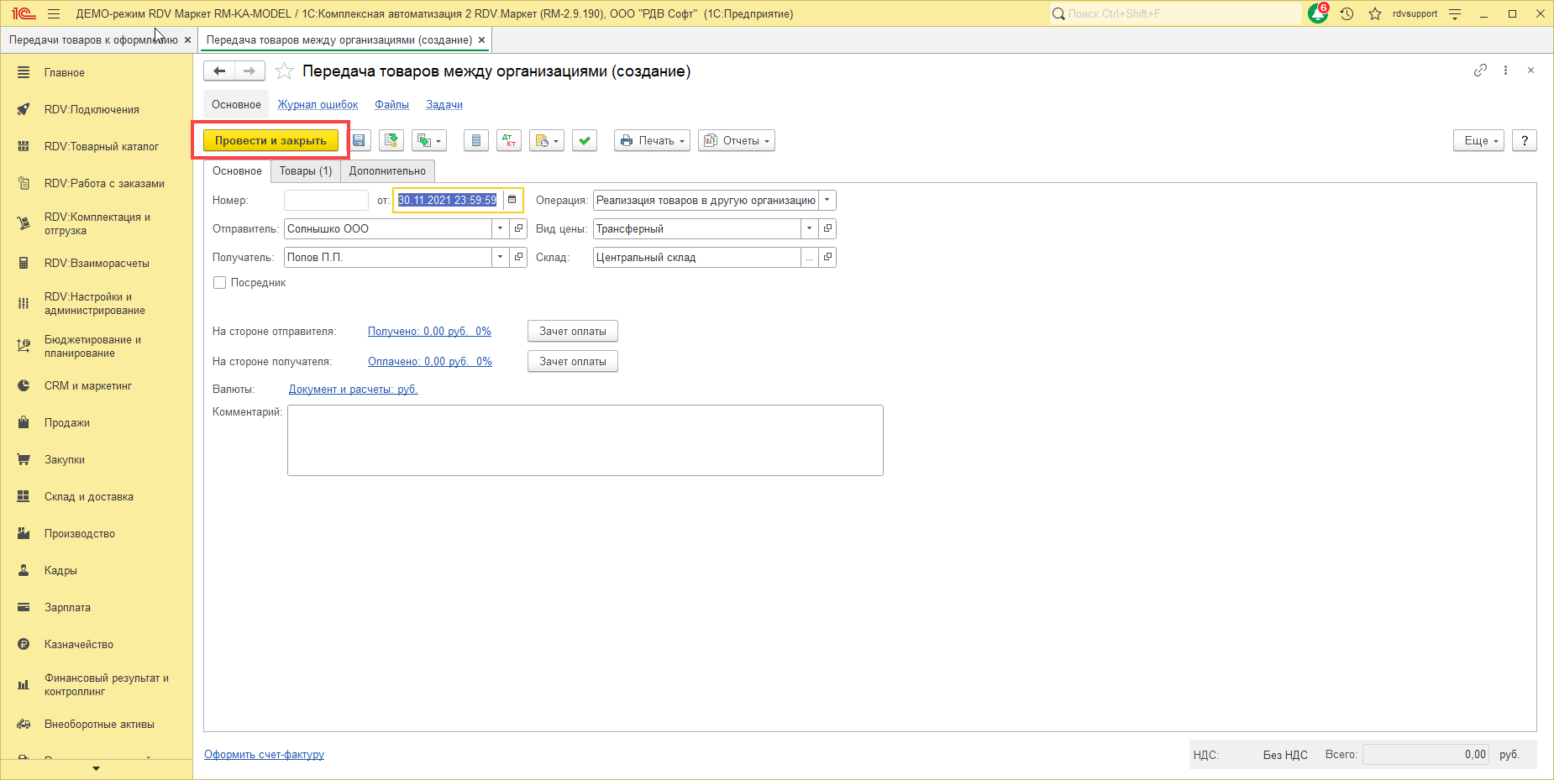This screenshot has width=1554, height=780.
Task: Open the calendar picker for the date
Action: tap(512, 200)
